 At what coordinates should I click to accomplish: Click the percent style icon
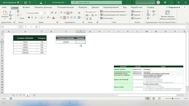pos(92,15)
